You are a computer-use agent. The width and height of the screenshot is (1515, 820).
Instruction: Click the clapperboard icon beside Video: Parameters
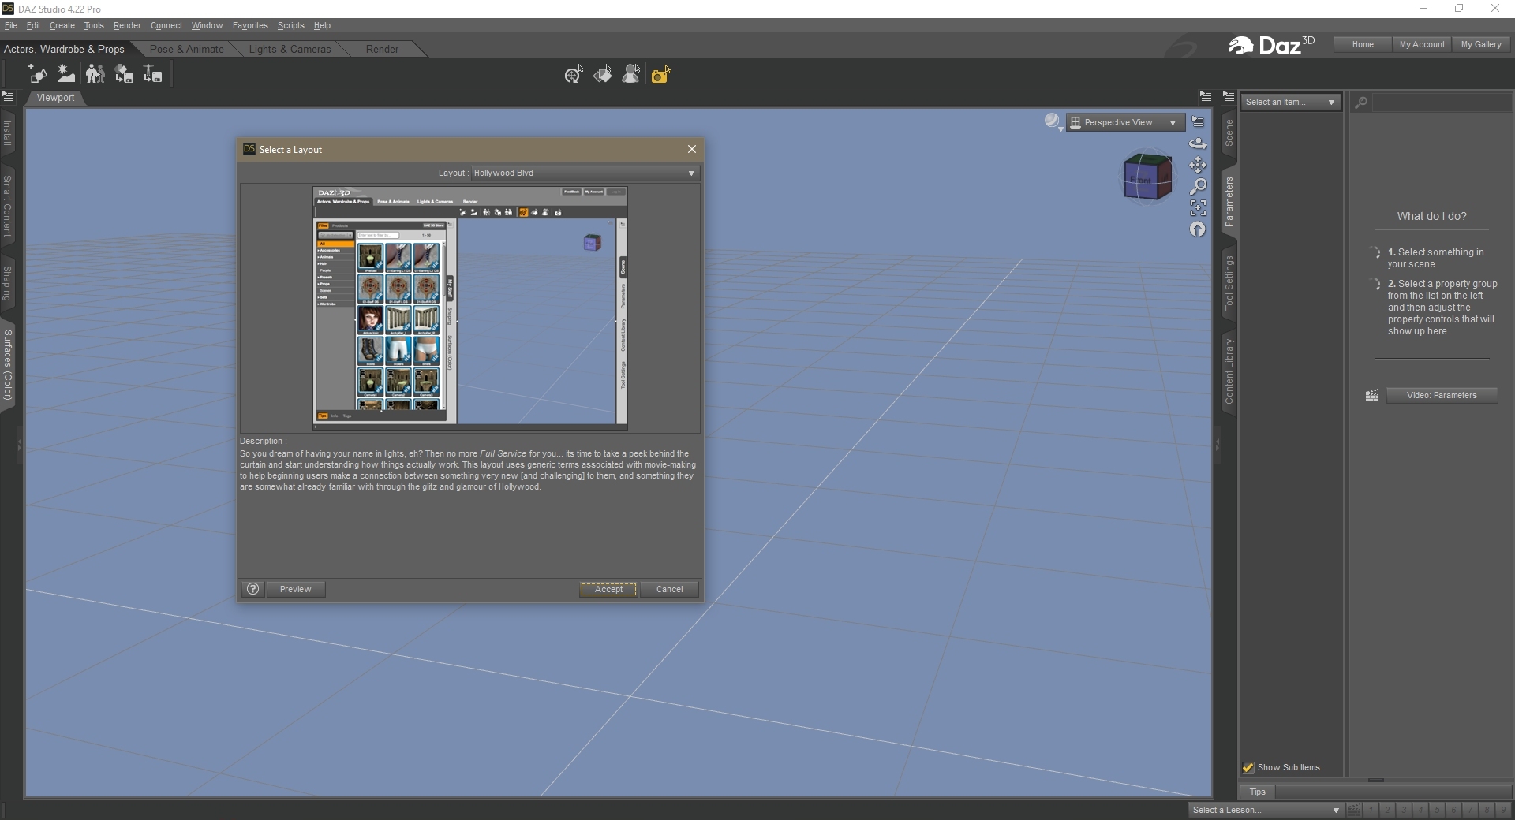click(1372, 396)
